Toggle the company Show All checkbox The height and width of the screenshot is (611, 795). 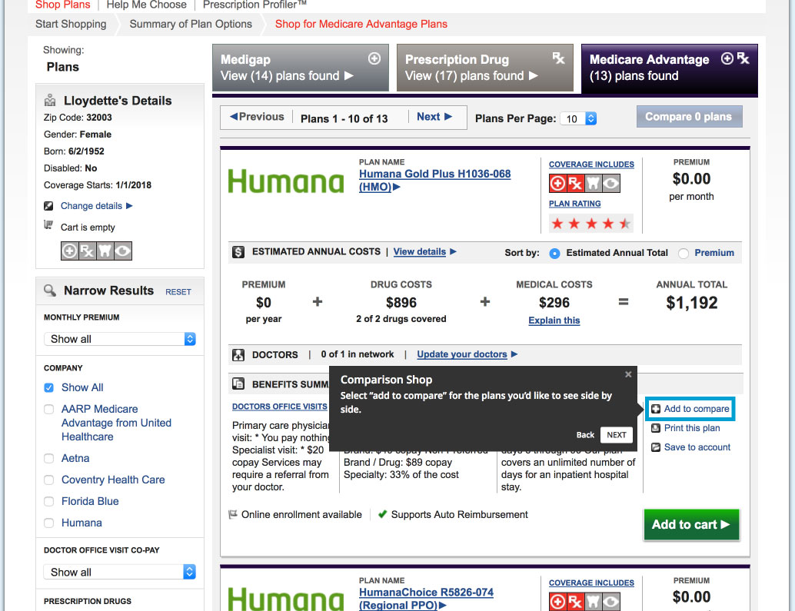(x=48, y=387)
